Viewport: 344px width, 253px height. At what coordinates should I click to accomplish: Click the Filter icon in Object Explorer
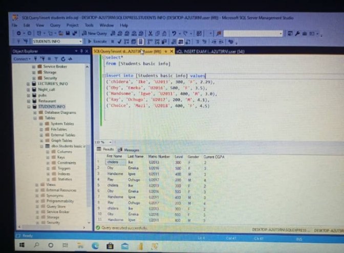(x=56, y=59)
